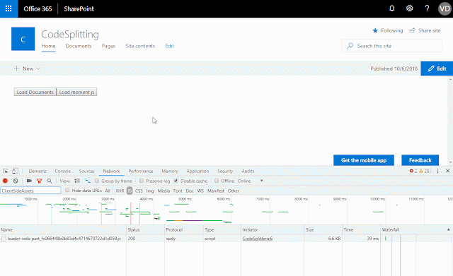This screenshot has width=453, height=276.
Task: Open the Online throttling dropdown
Action: coord(250,181)
